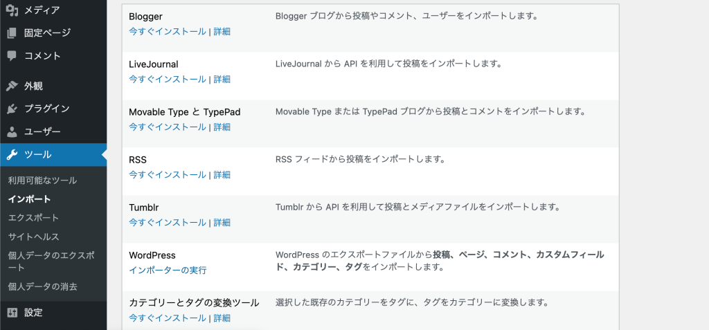709x330 pixels.
Task: Run the WordPress importer インポーターの実行
Action: tap(168, 271)
